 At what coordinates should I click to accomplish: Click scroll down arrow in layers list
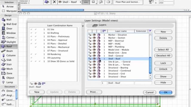pos(150,78)
